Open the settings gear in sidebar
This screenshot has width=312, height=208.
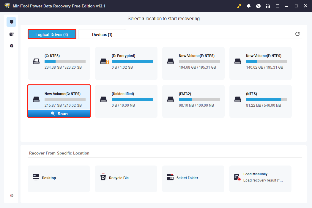11,46
